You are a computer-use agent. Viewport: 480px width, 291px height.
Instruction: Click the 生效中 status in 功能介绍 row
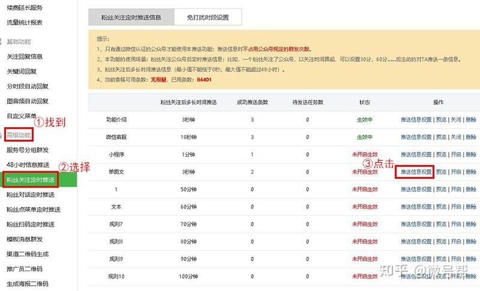(365, 119)
